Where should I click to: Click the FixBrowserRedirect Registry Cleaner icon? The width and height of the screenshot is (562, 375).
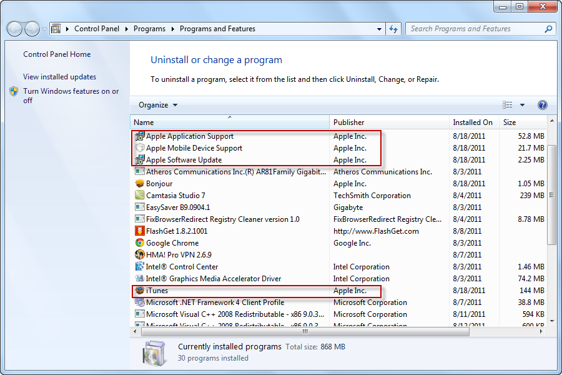click(140, 219)
